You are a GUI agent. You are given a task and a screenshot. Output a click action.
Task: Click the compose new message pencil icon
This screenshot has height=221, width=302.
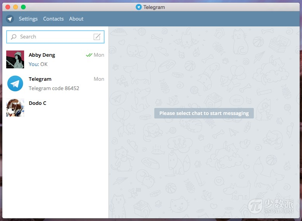click(x=97, y=37)
